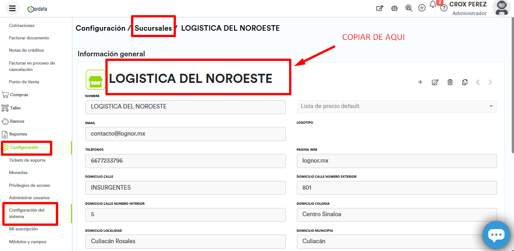Open the help question mark icon
Screen dimensions: 514x251
click(x=443, y=8)
